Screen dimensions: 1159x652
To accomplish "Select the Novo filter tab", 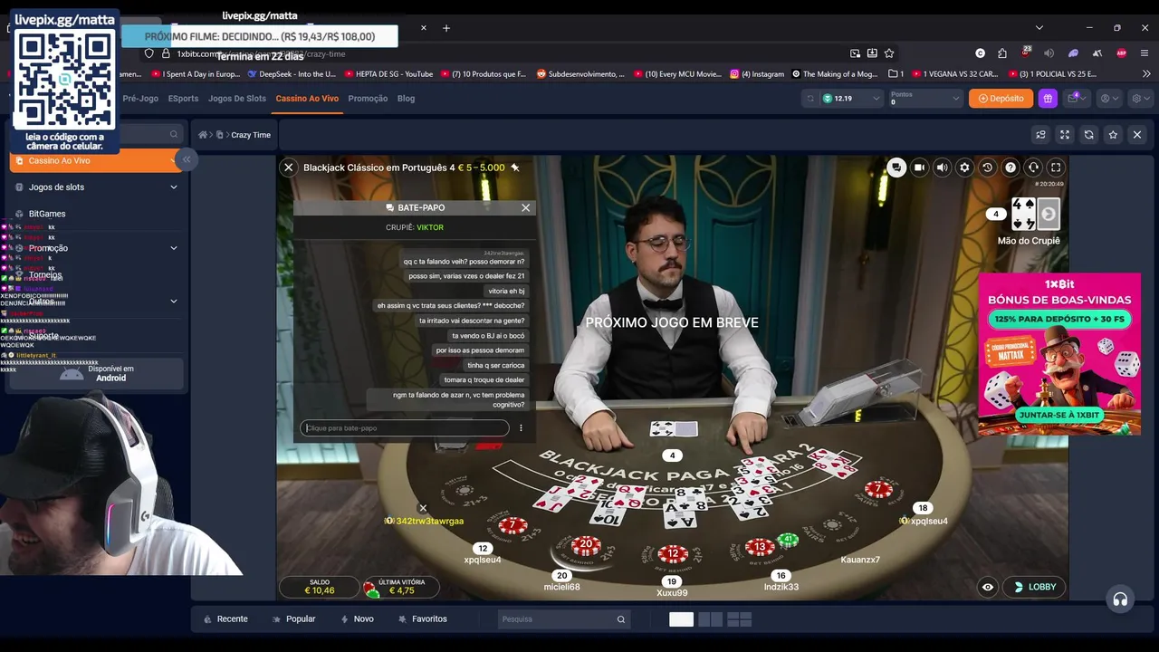I will (357, 619).
